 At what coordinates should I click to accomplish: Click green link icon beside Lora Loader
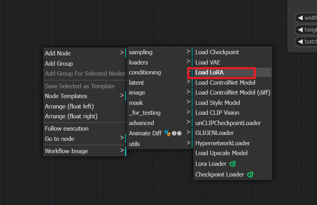tap(233, 163)
